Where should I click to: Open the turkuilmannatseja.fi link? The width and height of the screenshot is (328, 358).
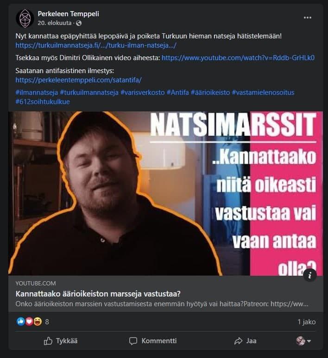point(96,45)
